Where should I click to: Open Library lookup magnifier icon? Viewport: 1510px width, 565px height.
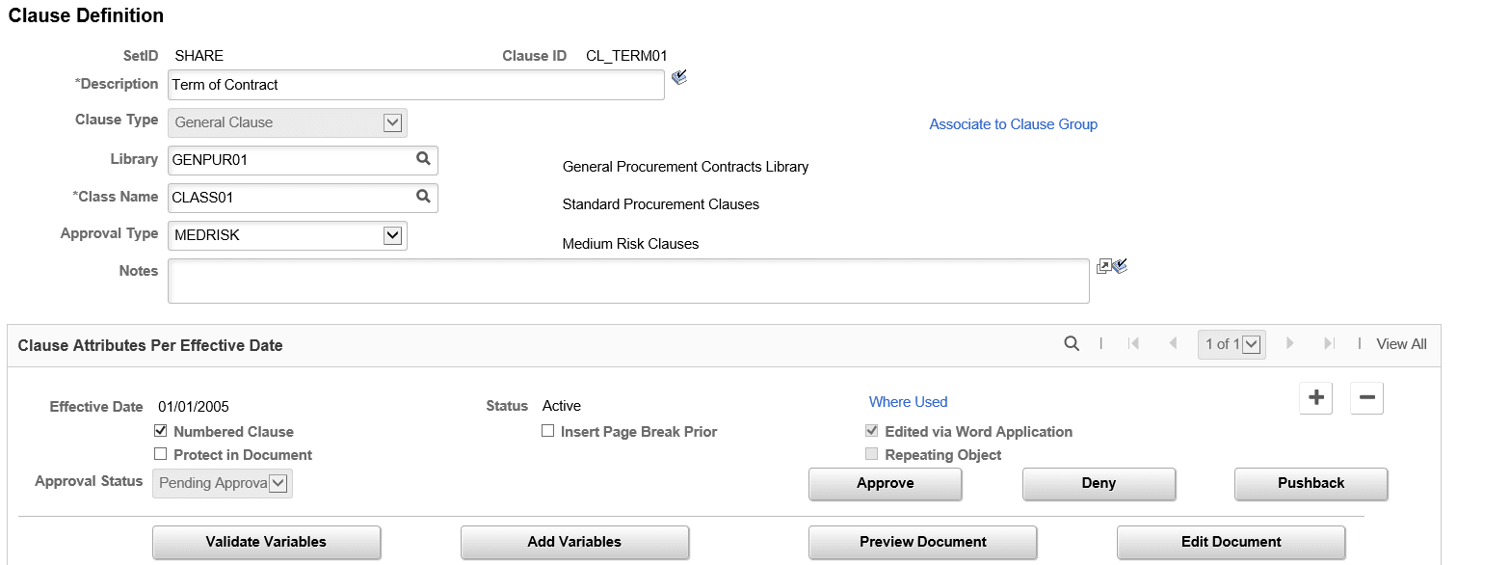coord(423,159)
